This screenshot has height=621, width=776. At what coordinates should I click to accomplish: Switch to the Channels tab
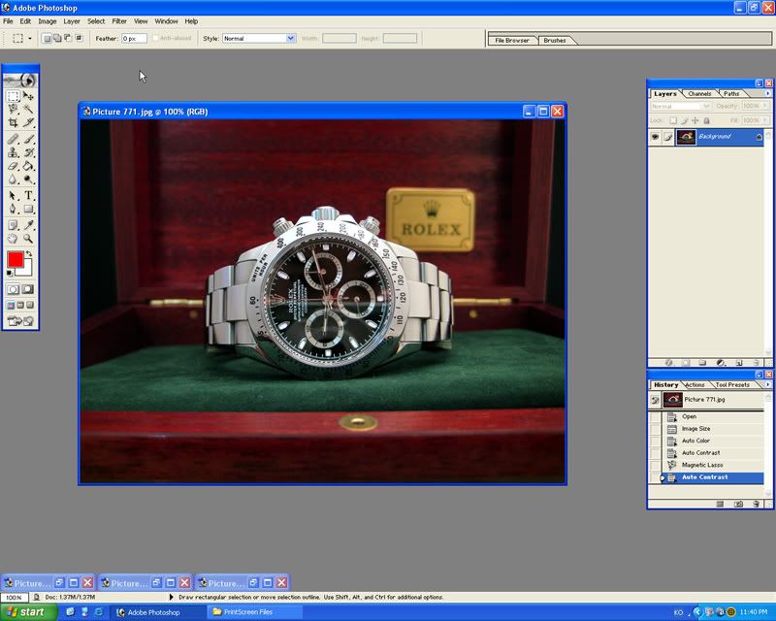click(699, 93)
